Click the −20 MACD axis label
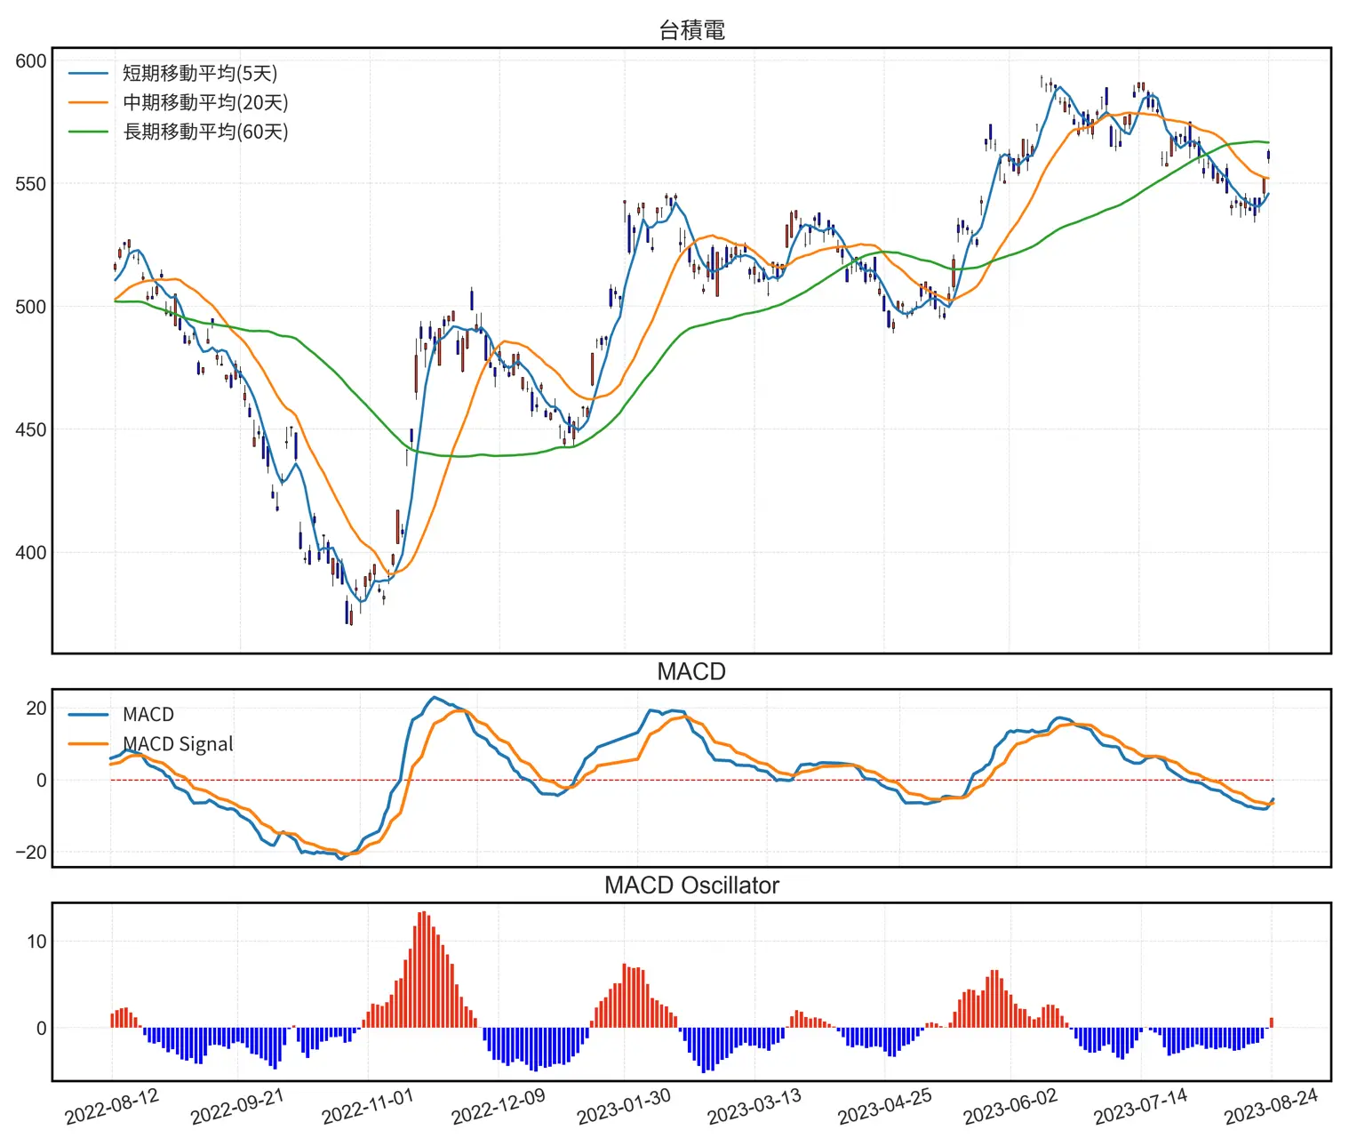The width and height of the screenshot is (1365, 1138). [31, 852]
